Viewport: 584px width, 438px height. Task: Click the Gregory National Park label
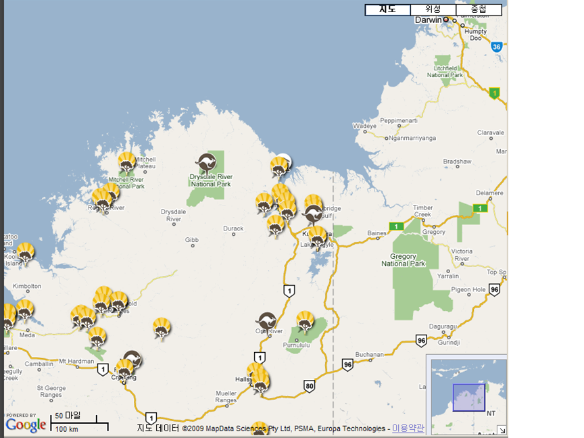(x=403, y=260)
